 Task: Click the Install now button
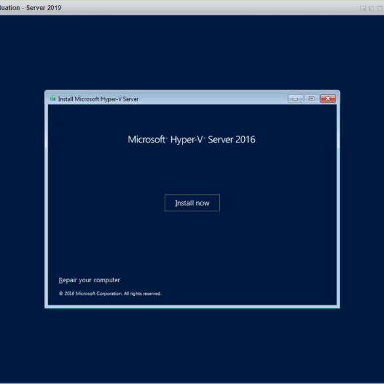coord(192,203)
